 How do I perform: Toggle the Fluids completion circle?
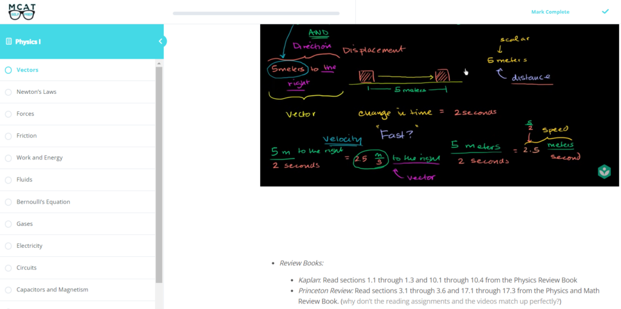[8, 179]
